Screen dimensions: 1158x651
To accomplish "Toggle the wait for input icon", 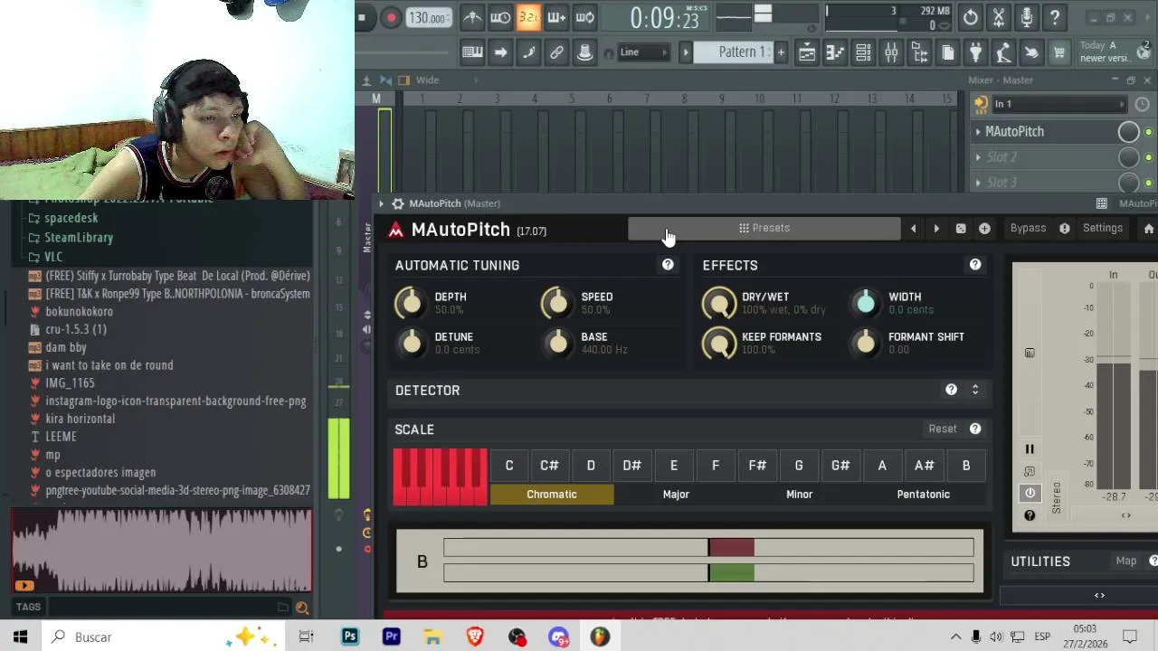I will (x=500, y=17).
